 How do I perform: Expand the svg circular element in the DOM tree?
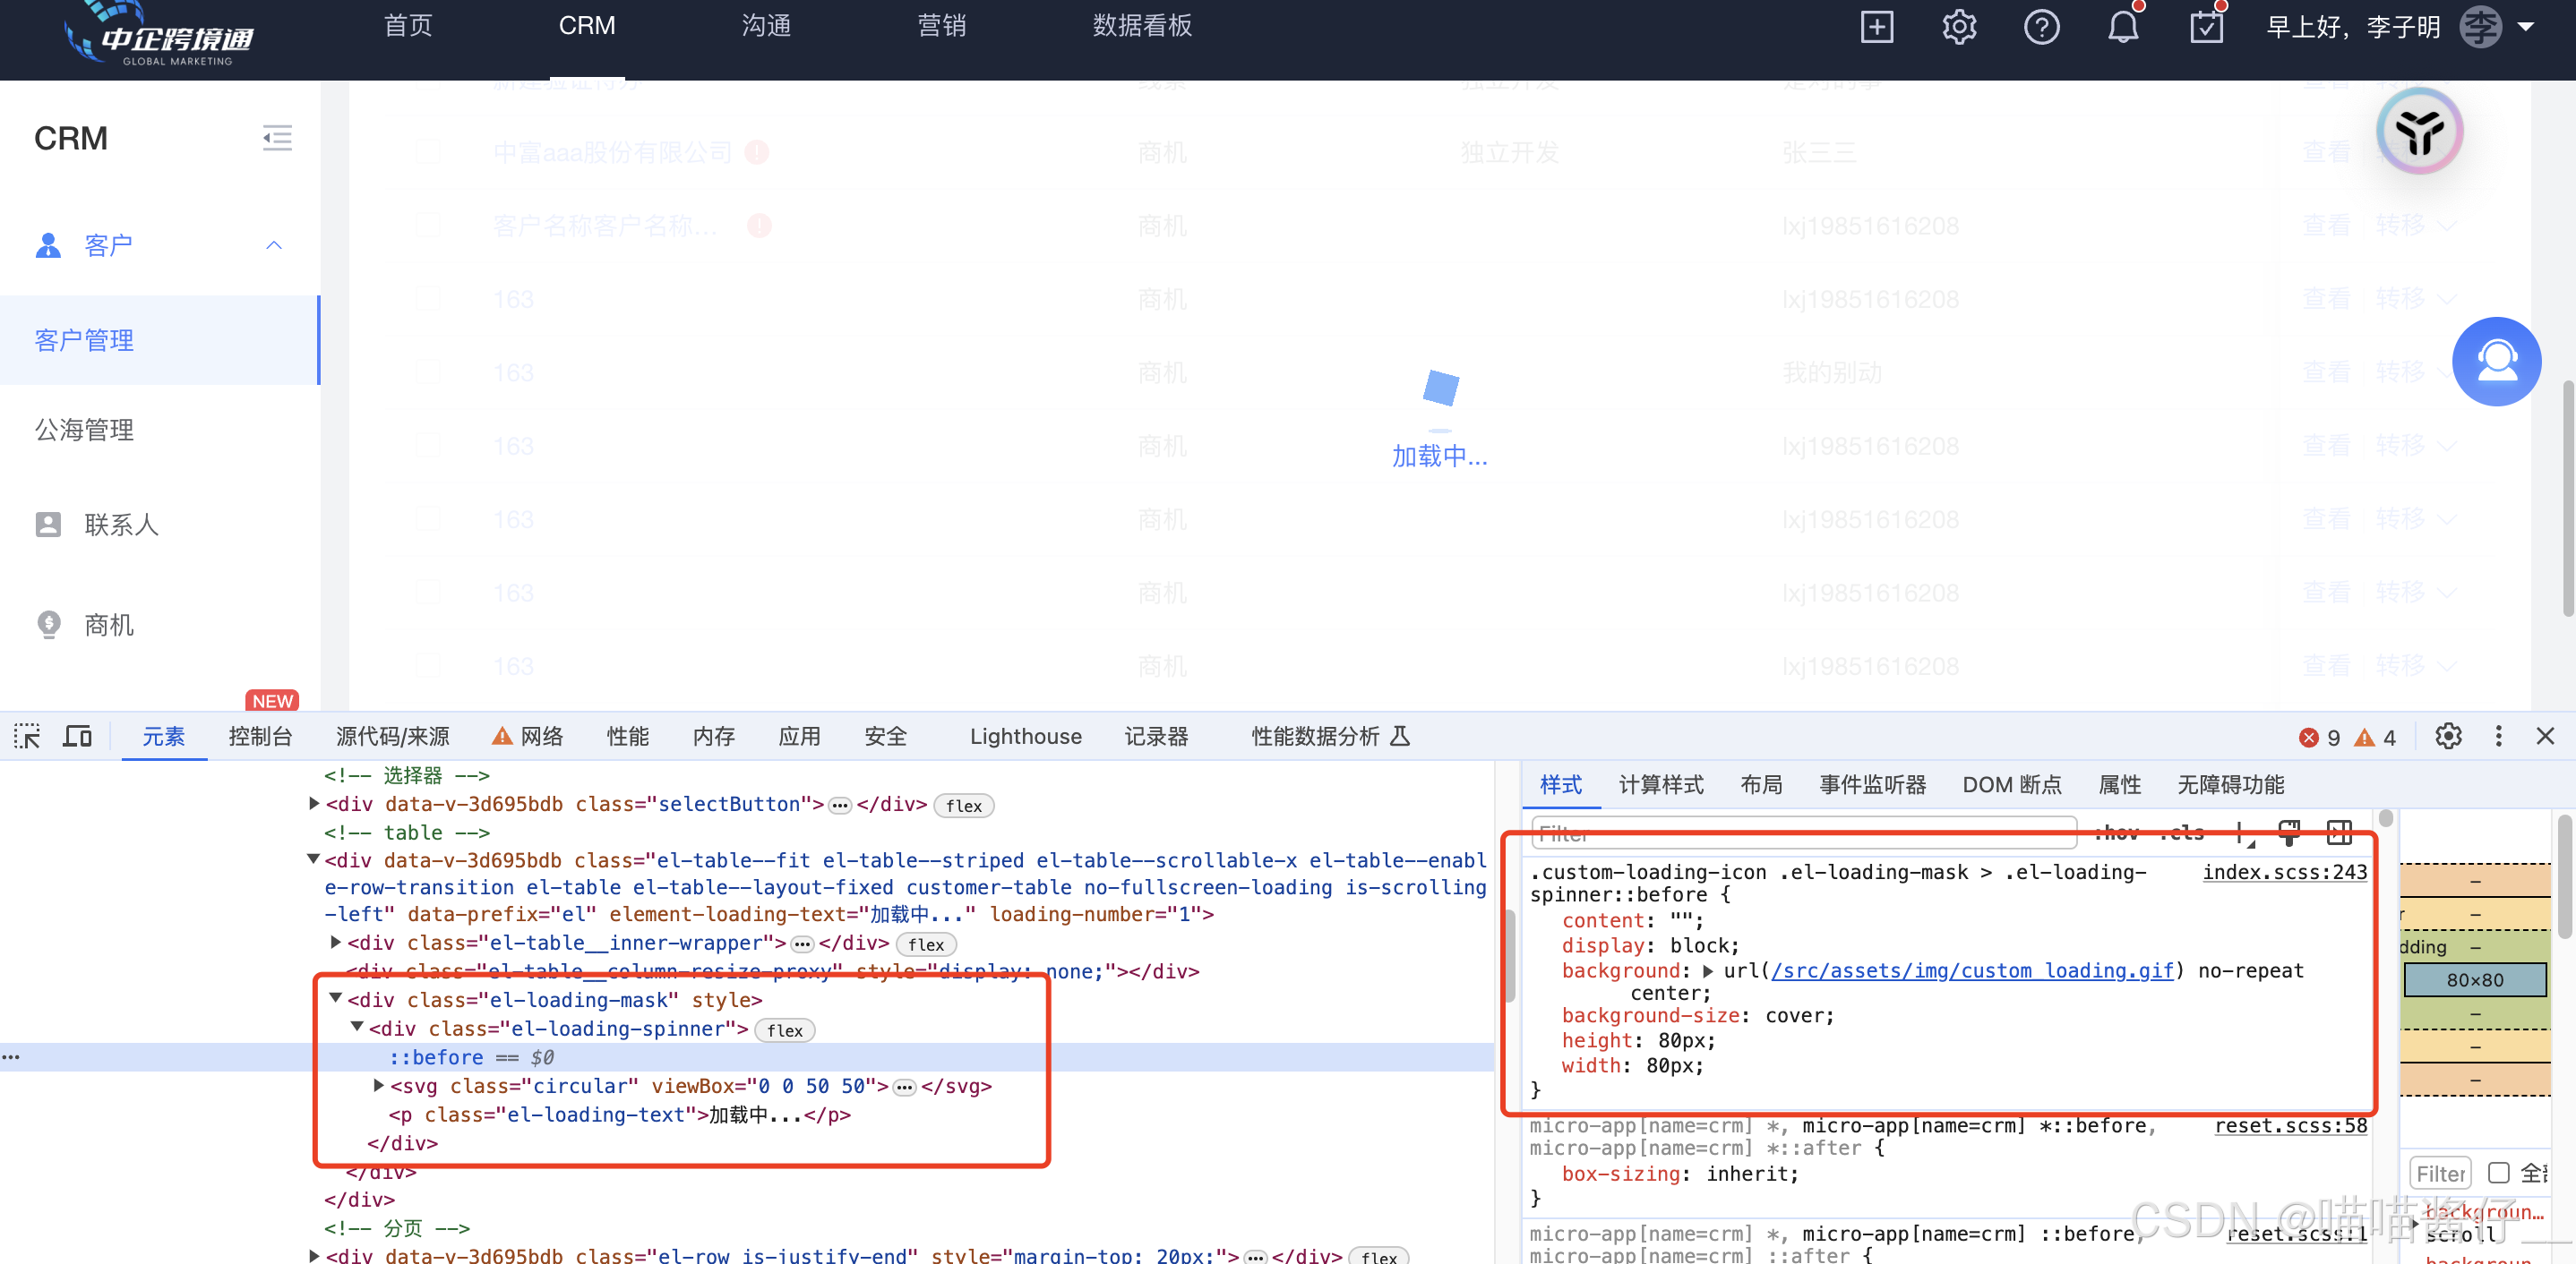378,1086
